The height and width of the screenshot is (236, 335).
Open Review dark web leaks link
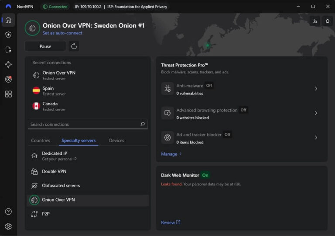click(x=171, y=222)
